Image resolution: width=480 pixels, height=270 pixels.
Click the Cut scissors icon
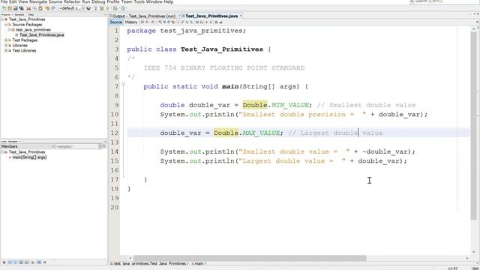coord(28,8)
